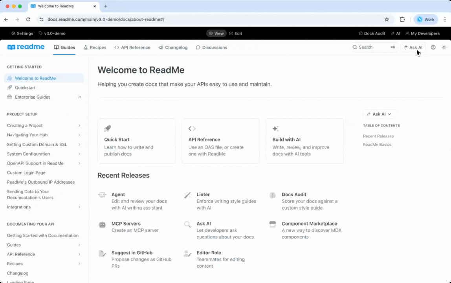
Task: Open Docs Audit in admin bar
Action: tap(372, 33)
